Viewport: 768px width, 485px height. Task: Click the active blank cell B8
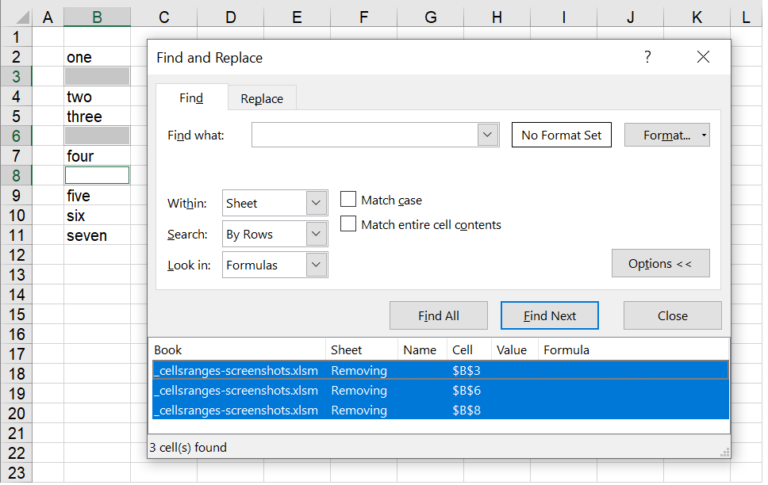pos(97,175)
